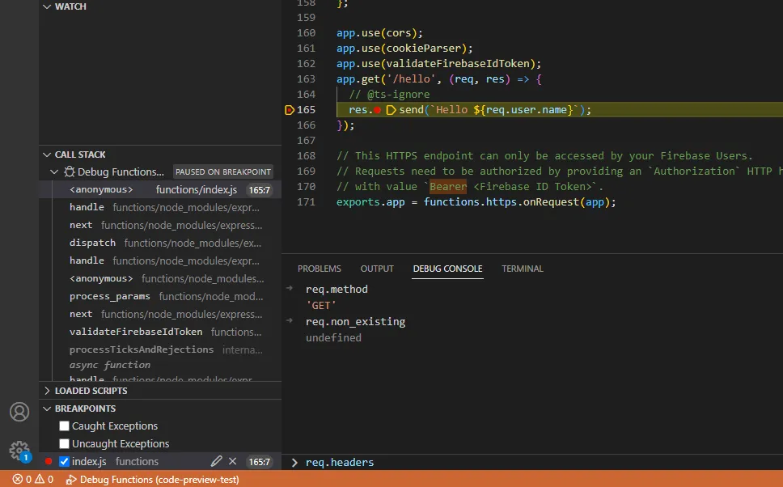Enable Caught Exceptions checkbox

(65, 426)
